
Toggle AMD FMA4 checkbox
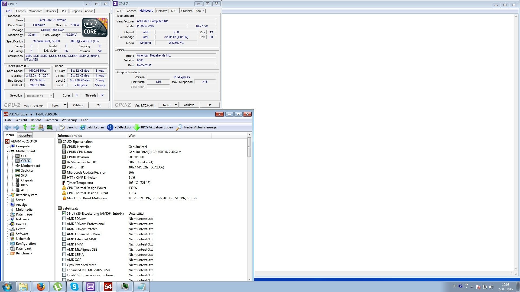click(x=64, y=244)
